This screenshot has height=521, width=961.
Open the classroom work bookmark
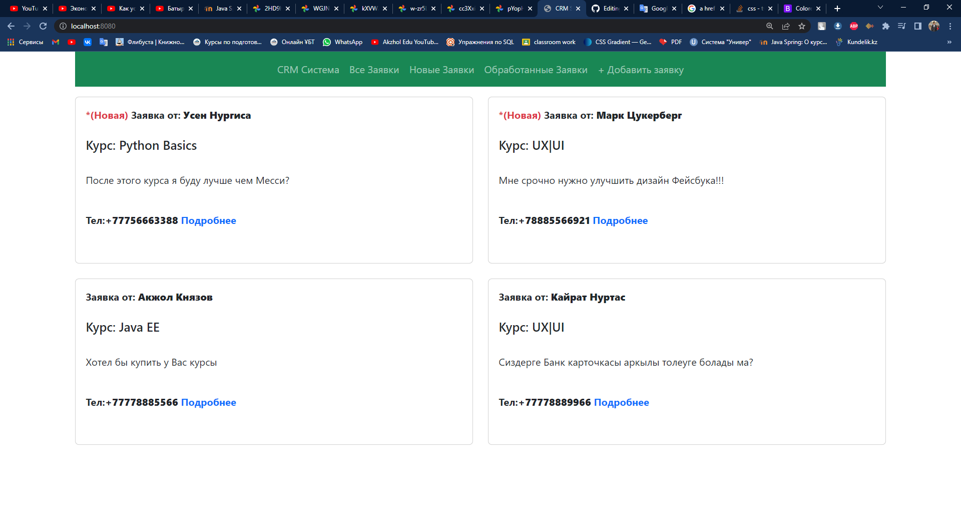point(549,42)
